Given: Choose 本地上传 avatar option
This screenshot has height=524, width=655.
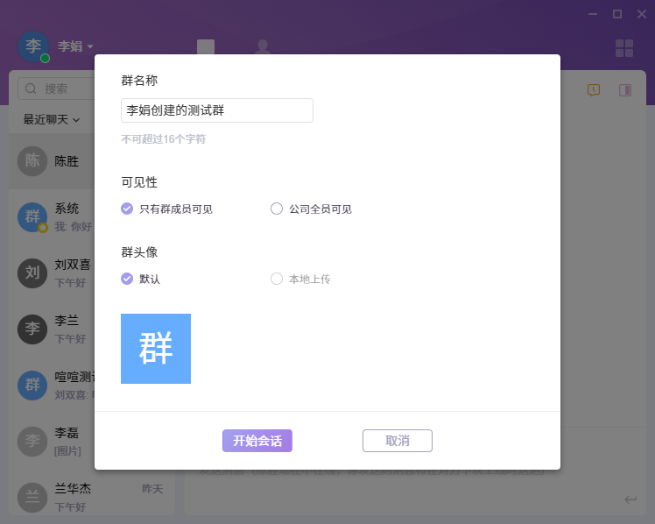Looking at the screenshot, I should (277, 279).
